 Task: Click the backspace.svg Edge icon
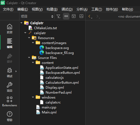[42, 48]
